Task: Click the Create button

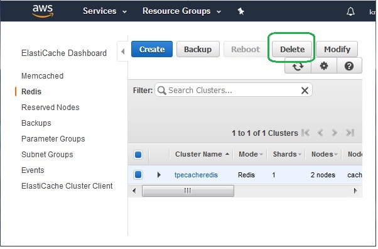Action: 152,49
